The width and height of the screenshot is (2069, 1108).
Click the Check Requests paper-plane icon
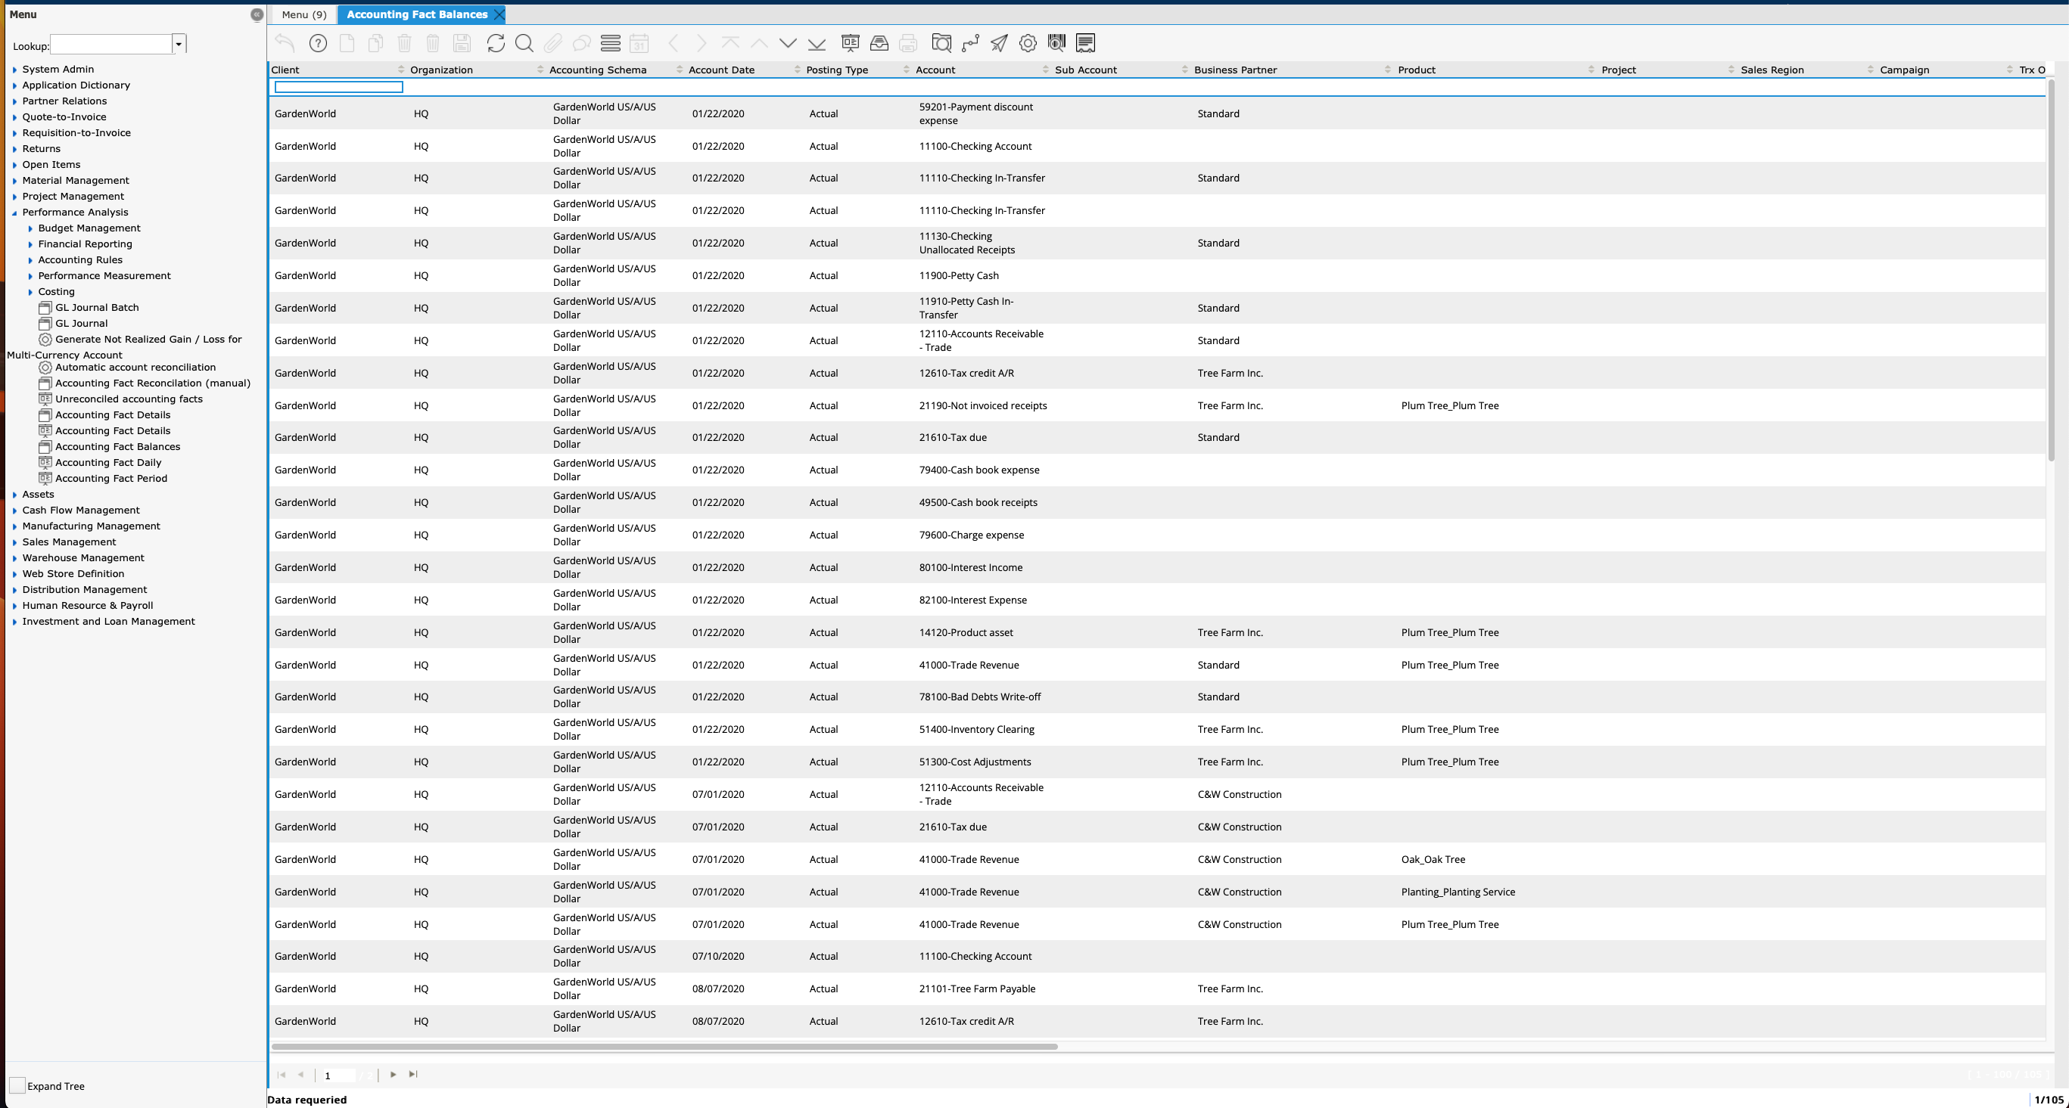click(999, 43)
